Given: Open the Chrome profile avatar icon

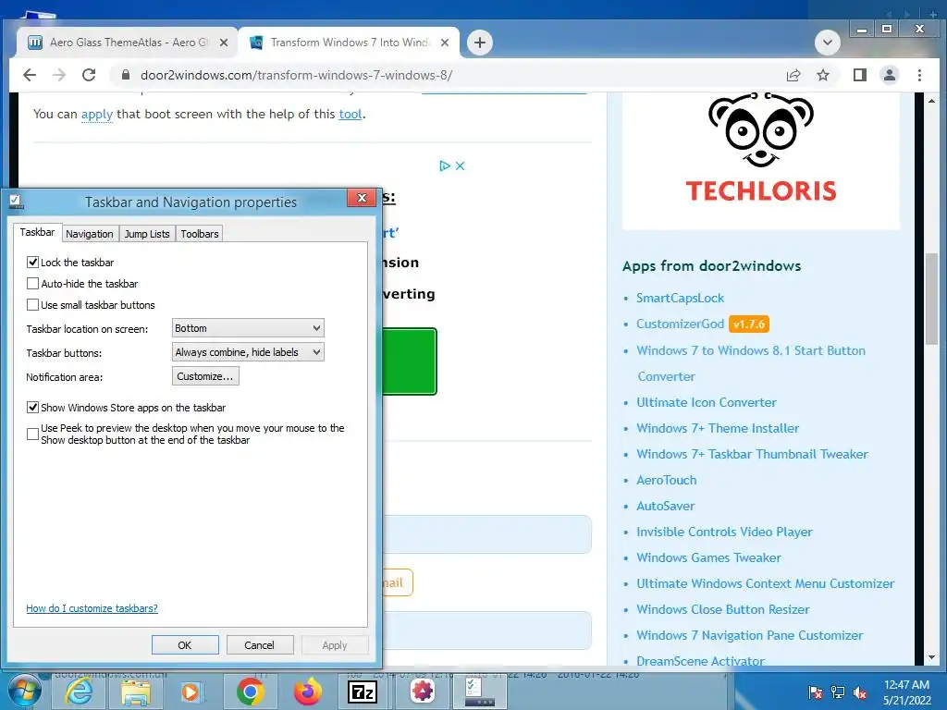Looking at the screenshot, I should (890, 75).
